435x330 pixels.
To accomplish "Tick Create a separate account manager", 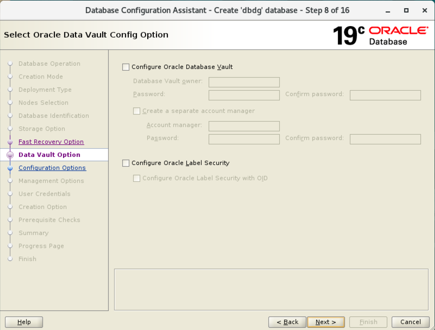I will pyautogui.click(x=137, y=111).
